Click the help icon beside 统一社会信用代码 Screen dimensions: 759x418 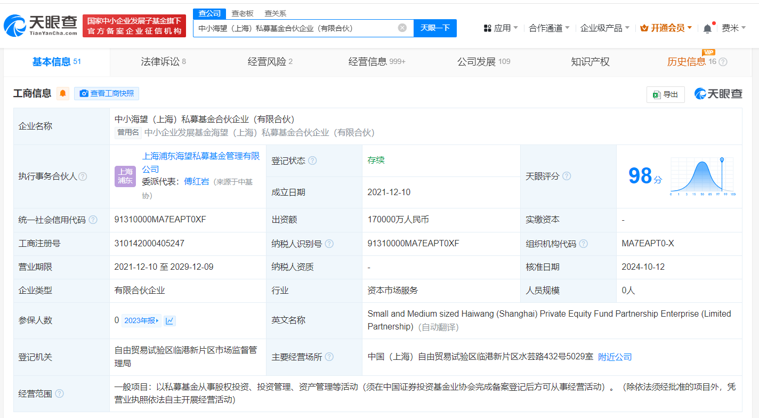(94, 219)
